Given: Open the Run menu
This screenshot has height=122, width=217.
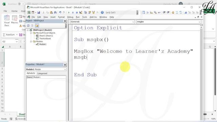Looking at the screenshot, I should [78, 17].
